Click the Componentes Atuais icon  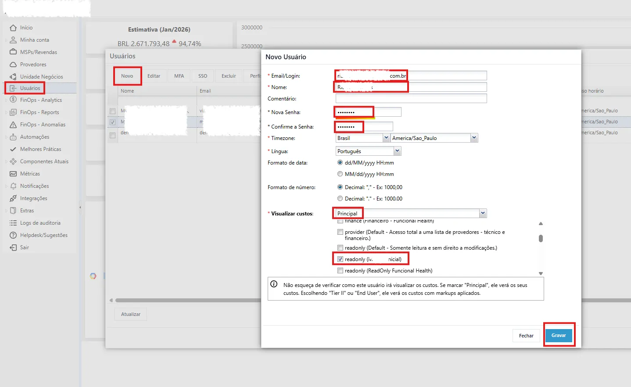13,161
